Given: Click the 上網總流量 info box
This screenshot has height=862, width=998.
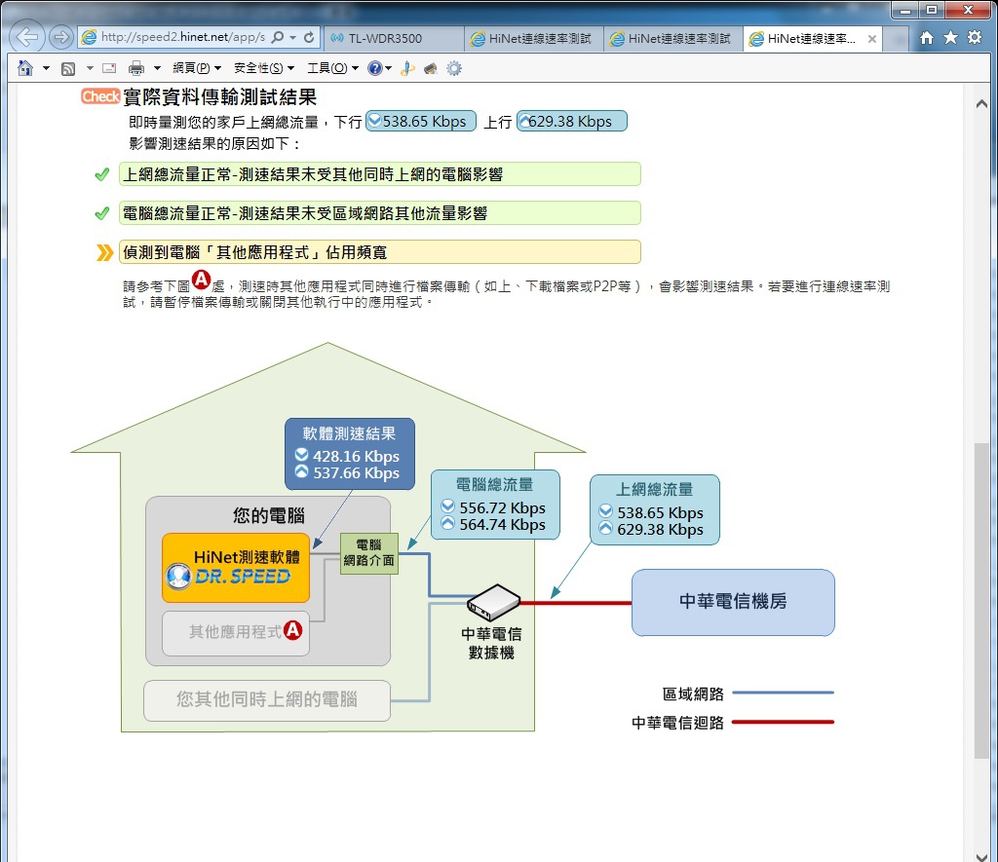Looking at the screenshot, I should click(x=655, y=509).
